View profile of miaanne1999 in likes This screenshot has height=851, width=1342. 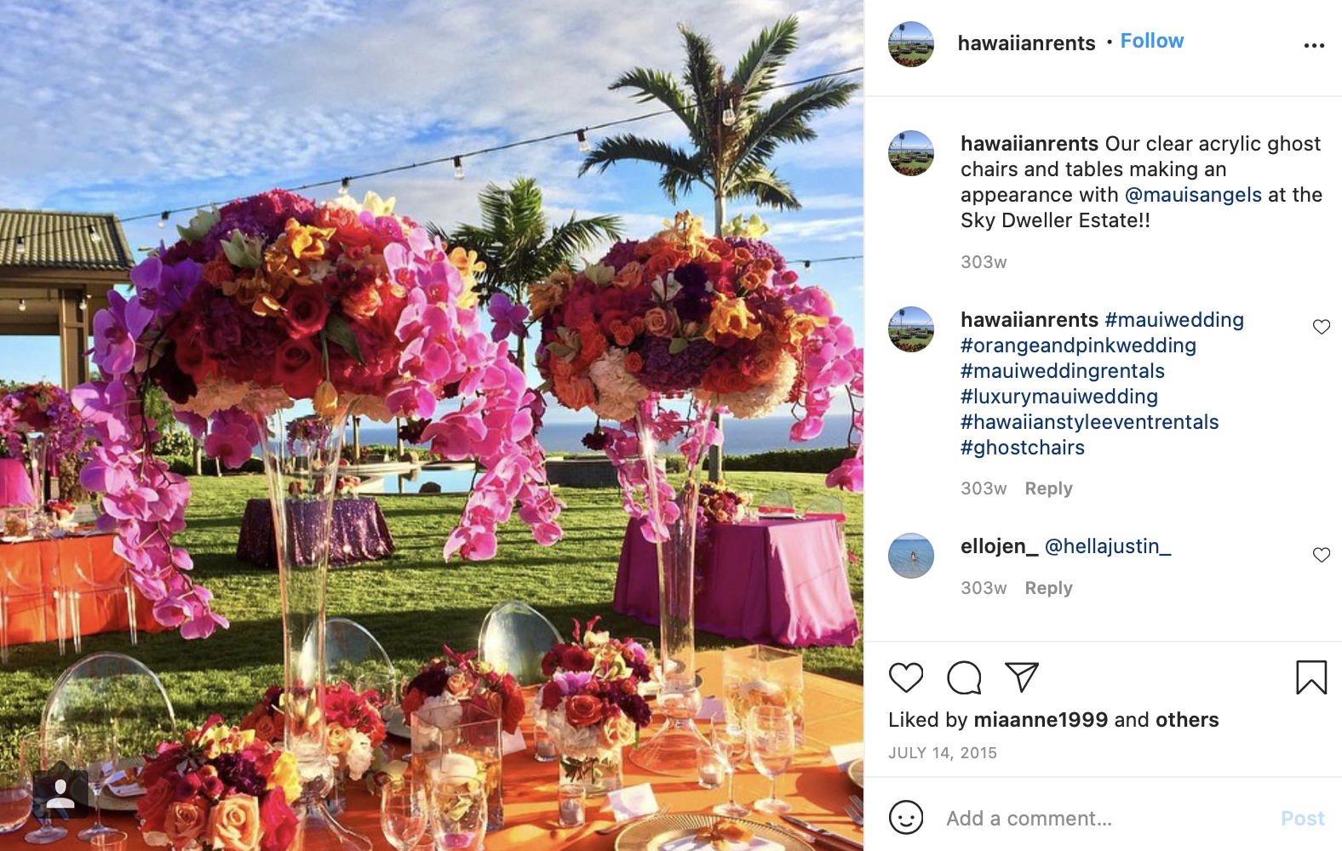click(x=1041, y=720)
